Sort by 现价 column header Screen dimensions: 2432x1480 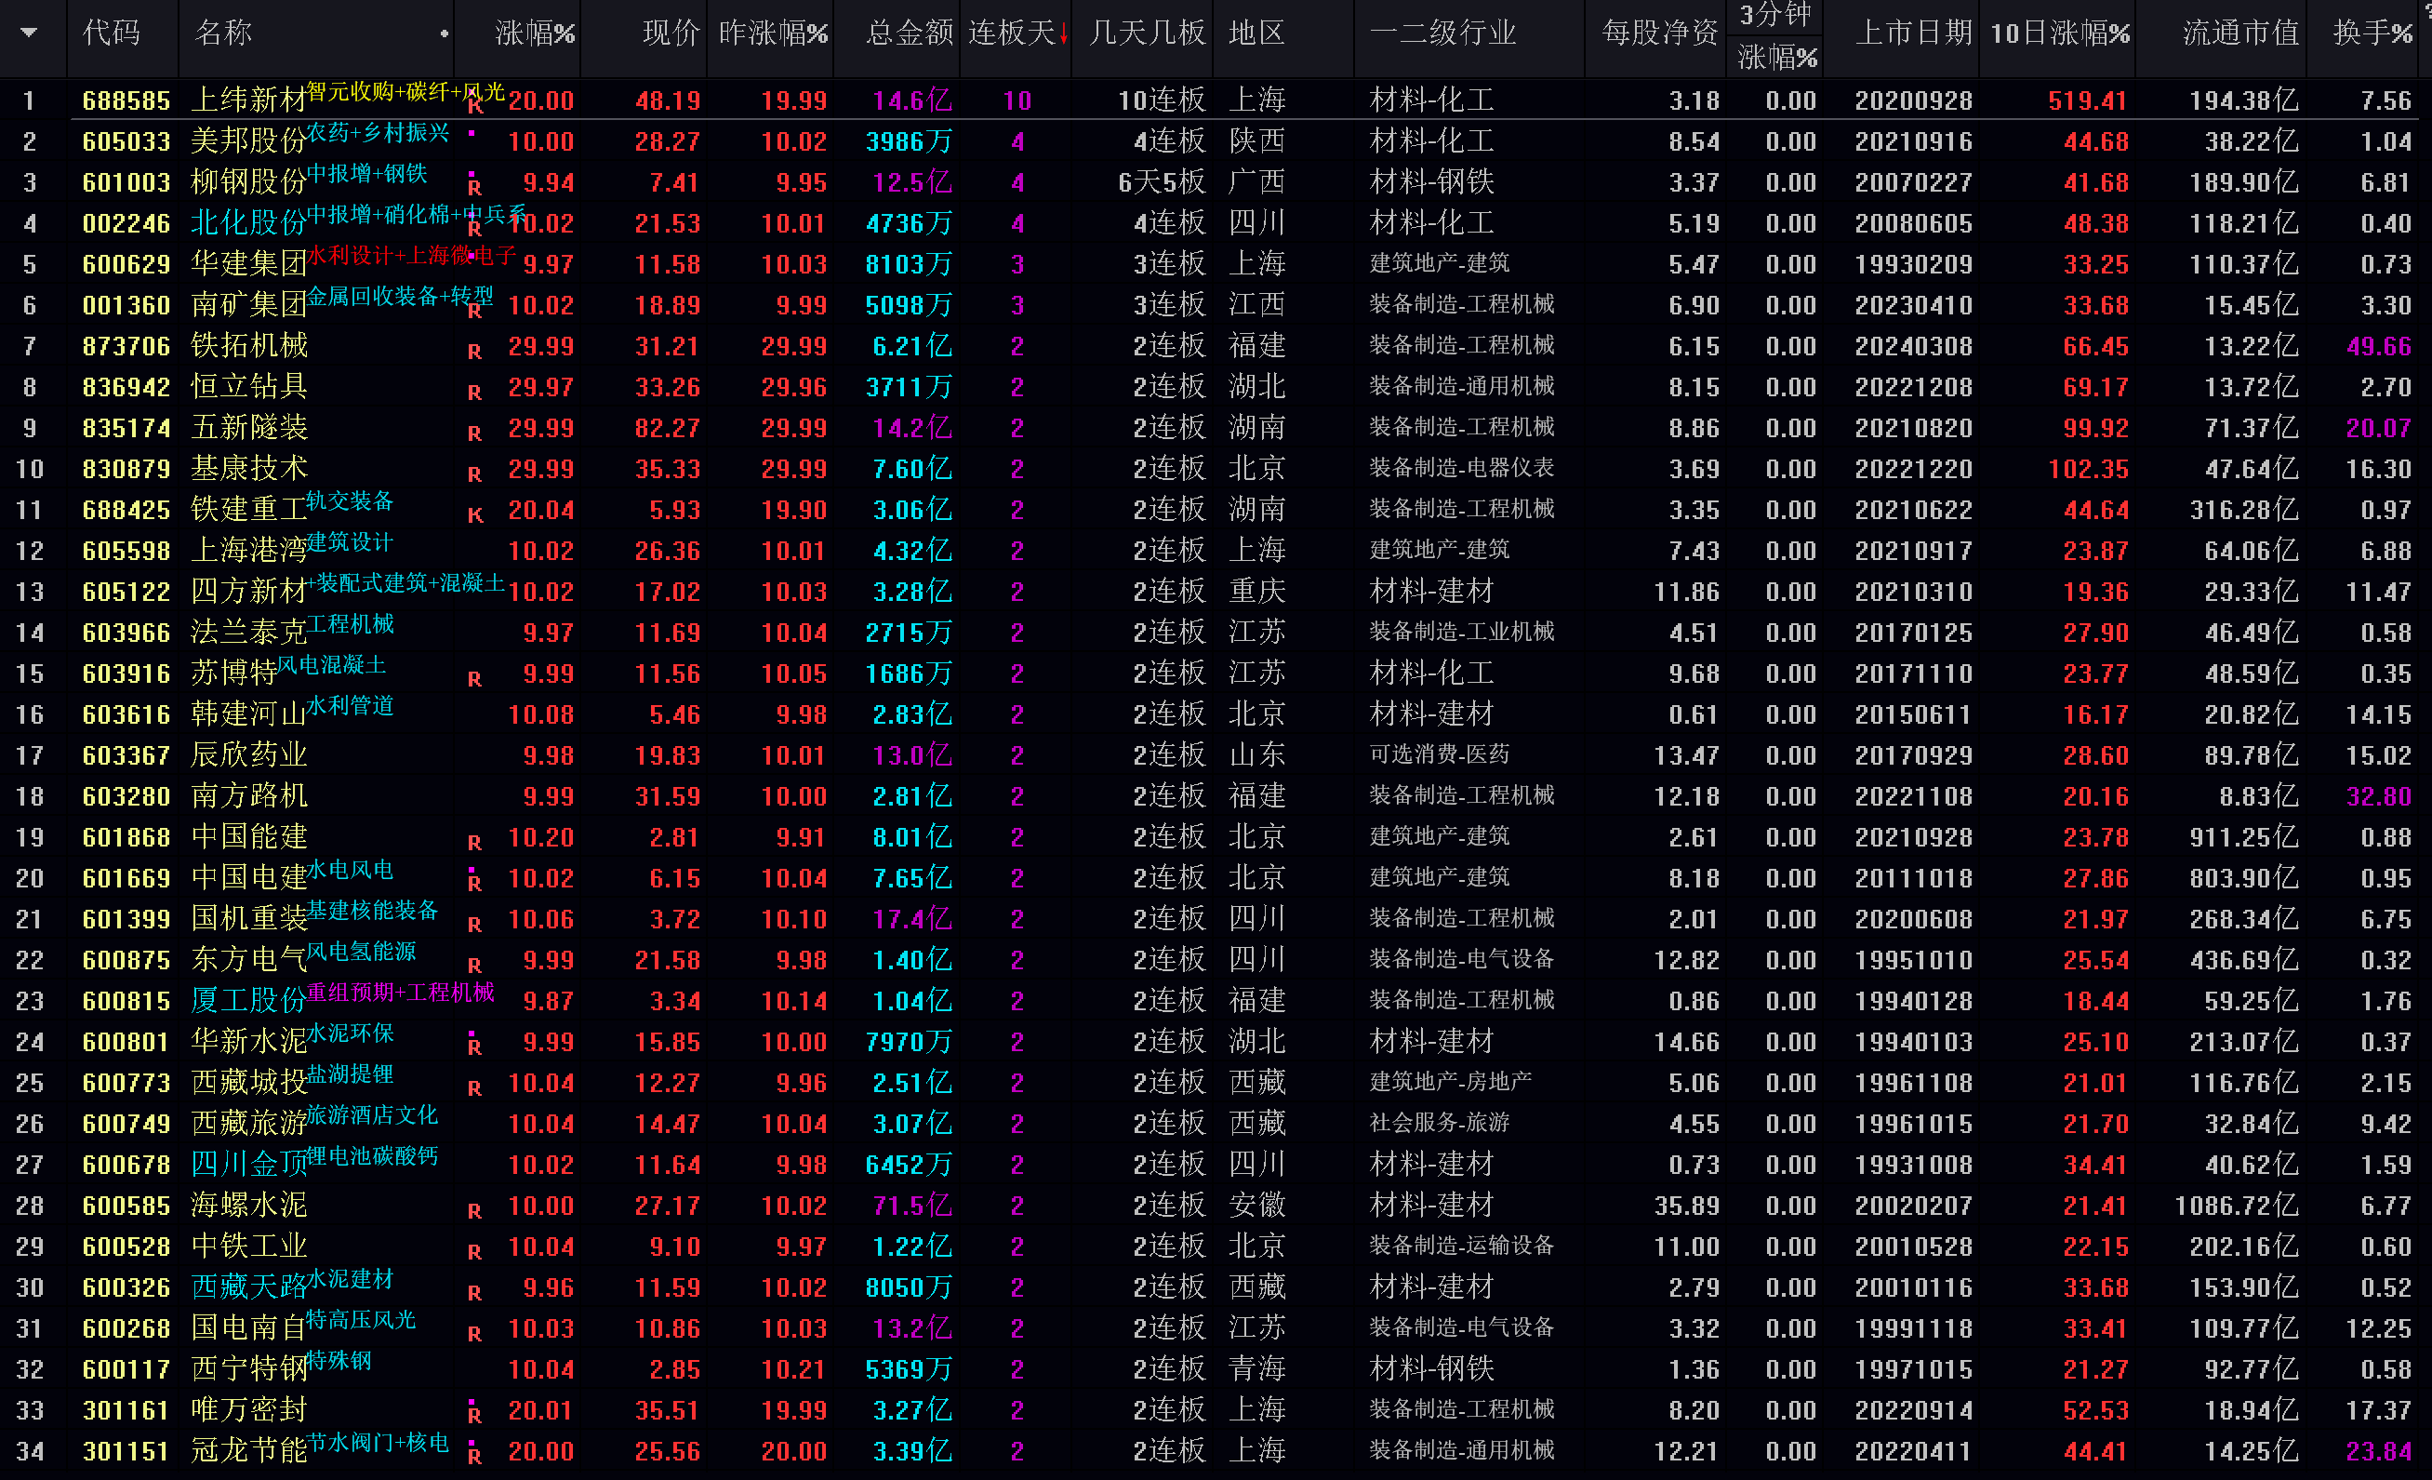(671, 33)
